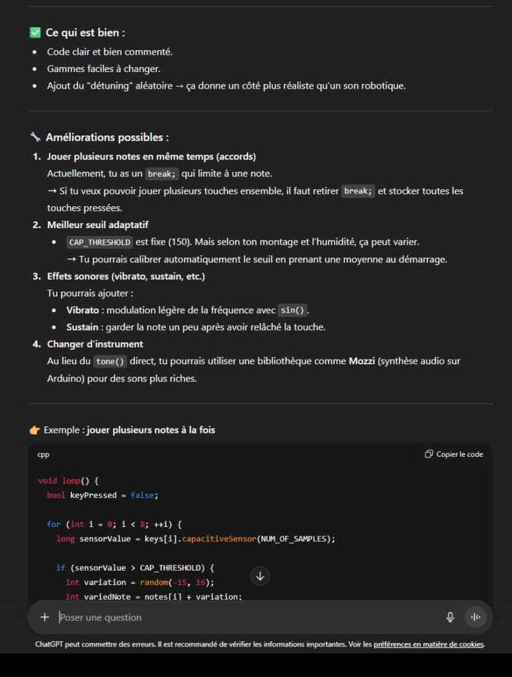Click the heading "Jouer plusieurs notes en même temps (accords)"
This screenshot has width=512, height=677.
[151, 157]
